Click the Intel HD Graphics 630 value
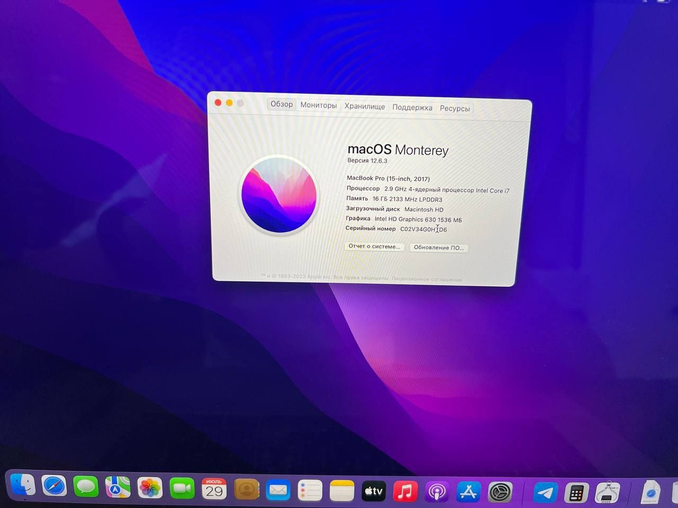This screenshot has width=678, height=508. click(418, 219)
